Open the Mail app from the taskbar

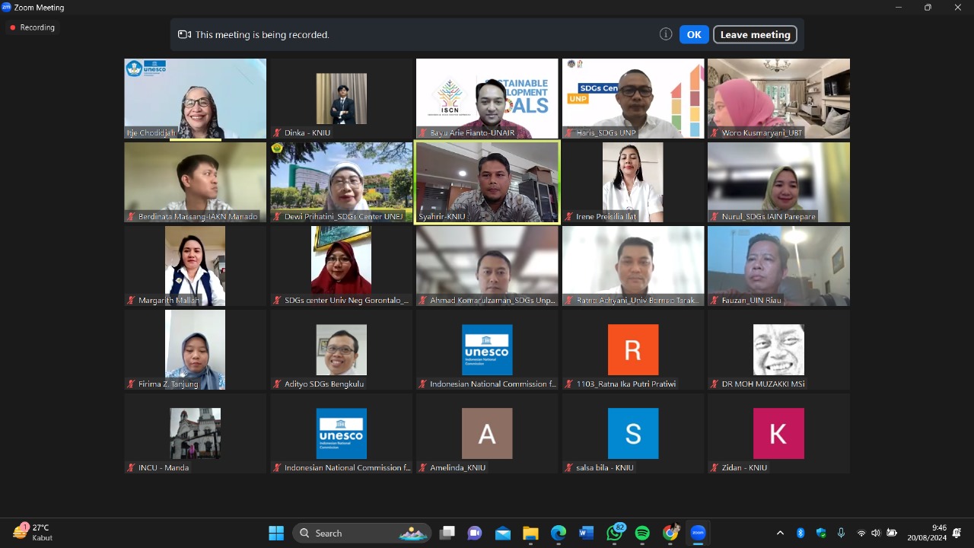(x=503, y=533)
